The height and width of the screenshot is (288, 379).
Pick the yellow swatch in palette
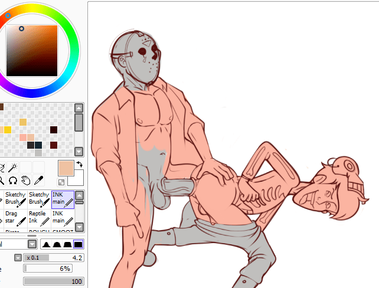click(x=8, y=129)
